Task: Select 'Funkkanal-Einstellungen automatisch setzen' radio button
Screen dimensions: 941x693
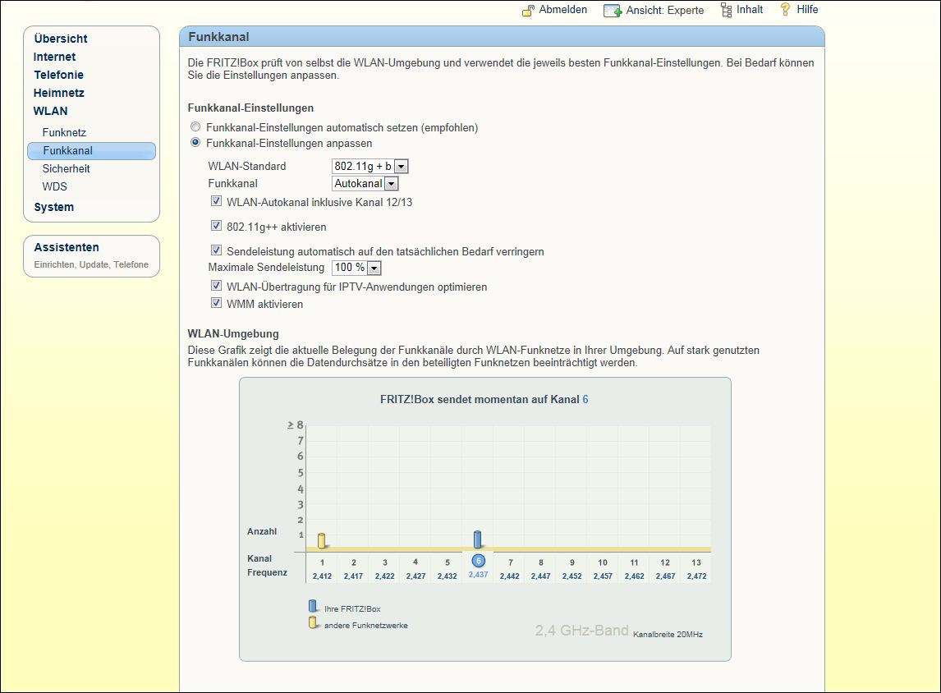Action: pos(195,126)
